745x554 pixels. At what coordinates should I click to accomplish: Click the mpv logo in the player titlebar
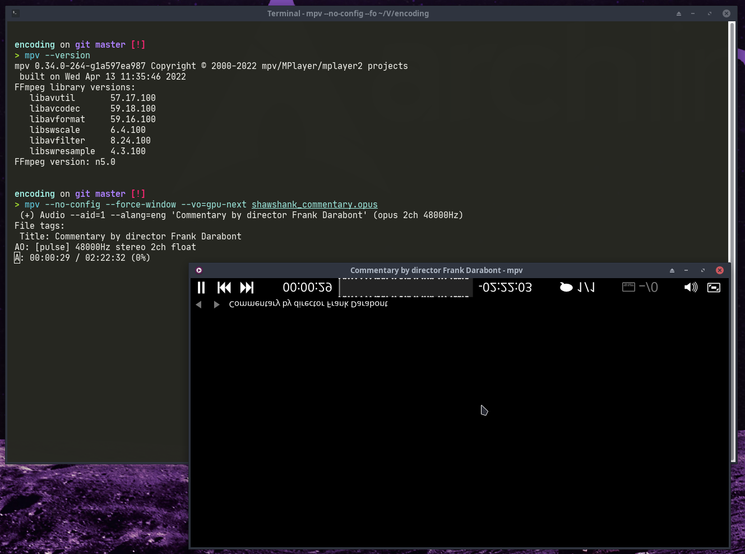tap(199, 270)
